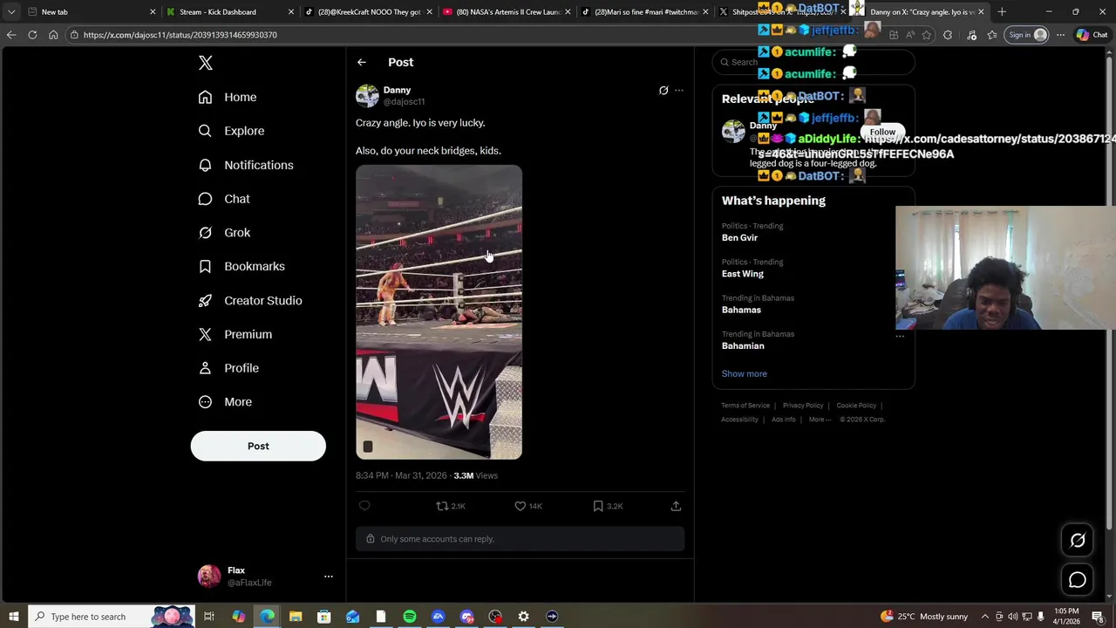Switch to Stream - Kick Dashboard tab
This screenshot has width=1116, height=628.
[x=229, y=12]
